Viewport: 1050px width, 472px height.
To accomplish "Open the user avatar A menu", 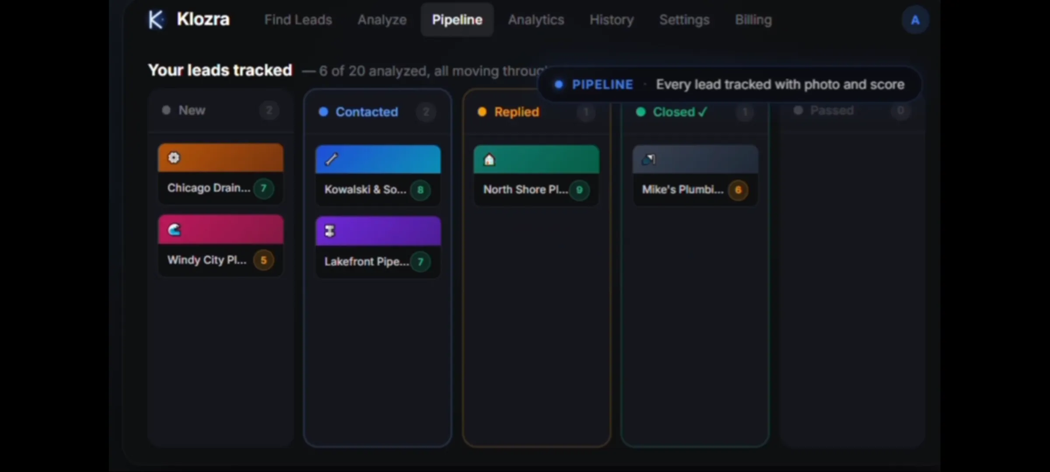I will [915, 20].
